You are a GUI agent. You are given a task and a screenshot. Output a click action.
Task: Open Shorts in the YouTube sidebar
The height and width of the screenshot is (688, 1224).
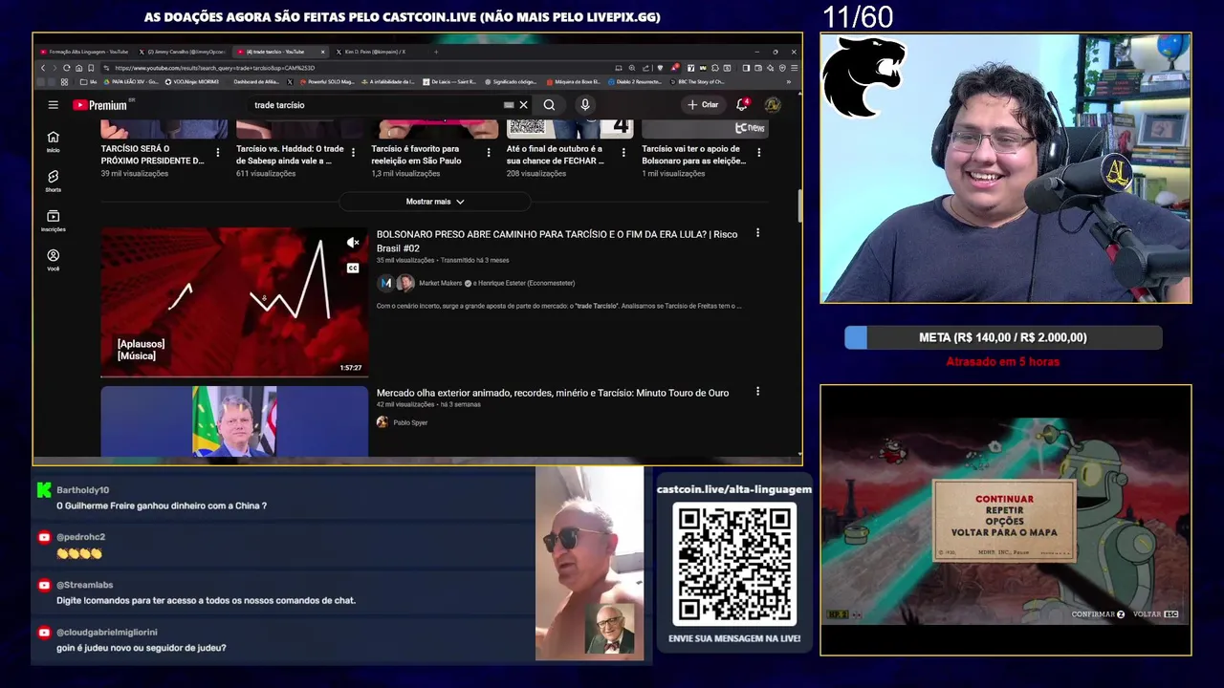(54, 181)
